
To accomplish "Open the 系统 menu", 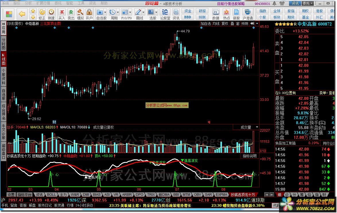I will pyautogui.click(x=5, y=3).
